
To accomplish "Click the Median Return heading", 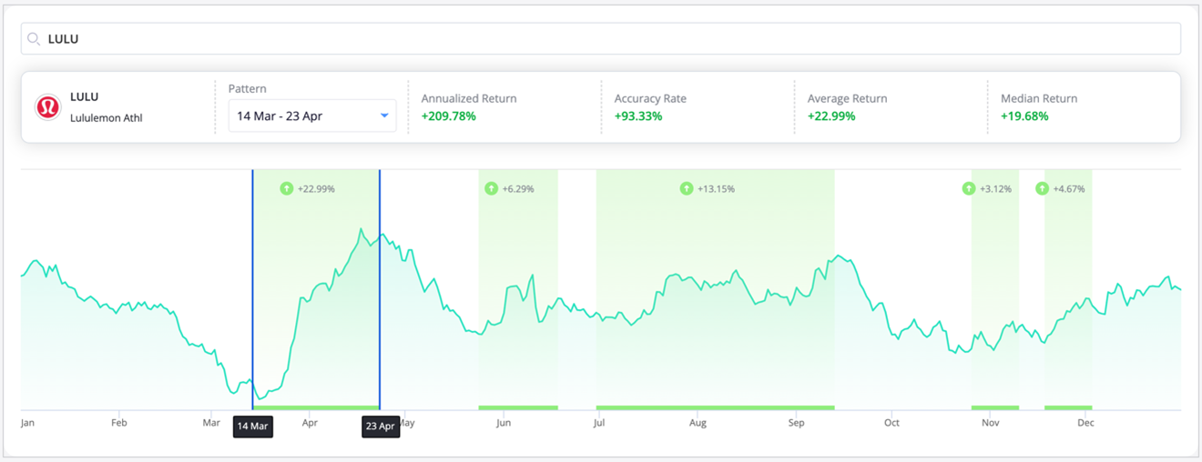I will coord(1039,98).
